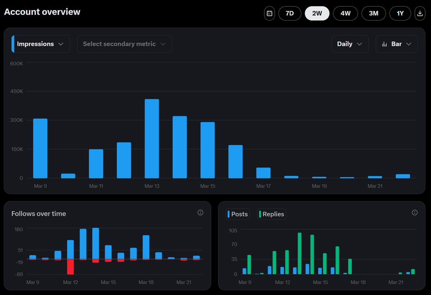Click the 150K axis label
The image size is (431, 295).
tap(17, 149)
